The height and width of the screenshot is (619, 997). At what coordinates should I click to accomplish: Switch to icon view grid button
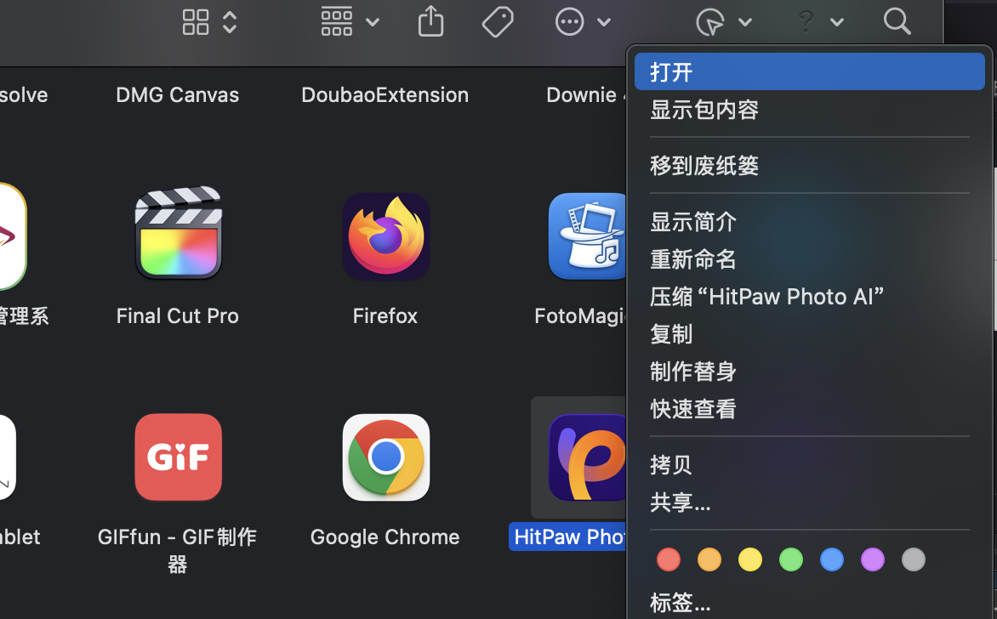tap(196, 21)
